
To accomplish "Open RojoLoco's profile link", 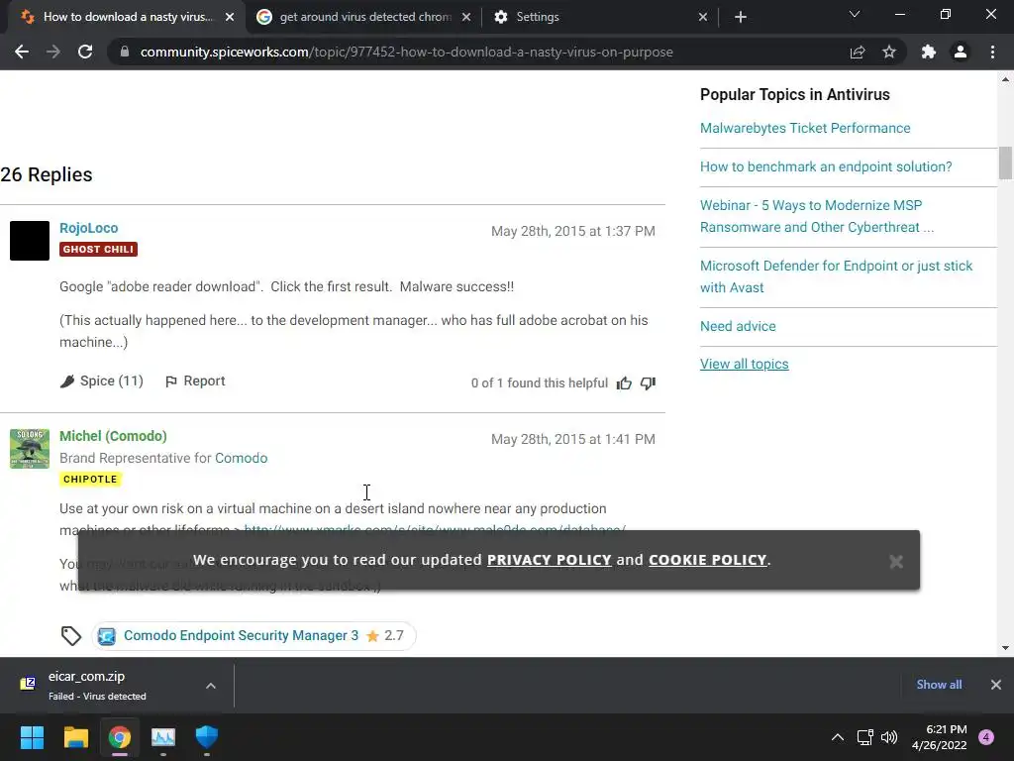I will pyautogui.click(x=88, y=228).
